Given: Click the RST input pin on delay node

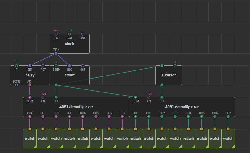Looking at the screenshot, I should [43, 66].
